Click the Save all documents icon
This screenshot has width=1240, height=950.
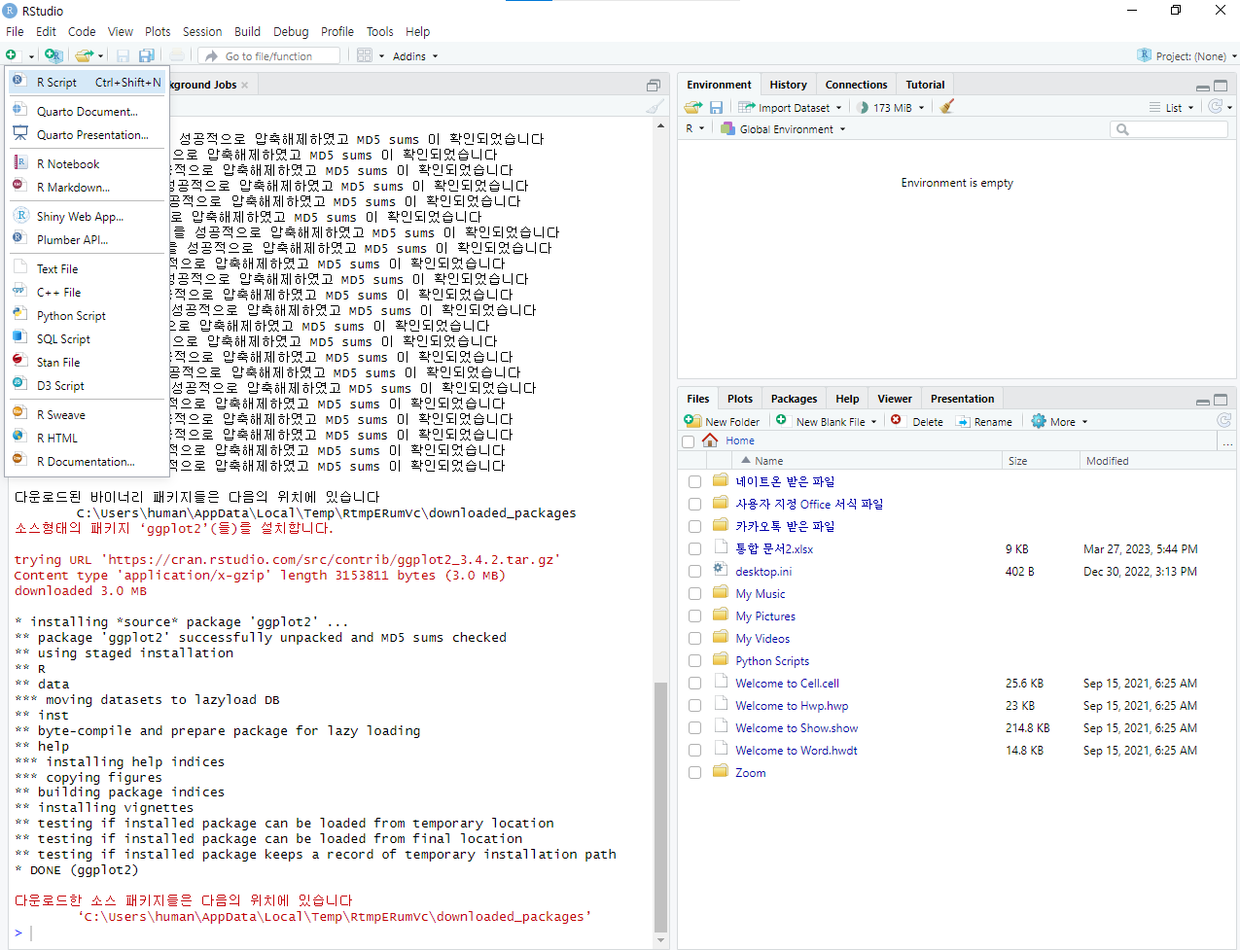[x=147, y=56]
